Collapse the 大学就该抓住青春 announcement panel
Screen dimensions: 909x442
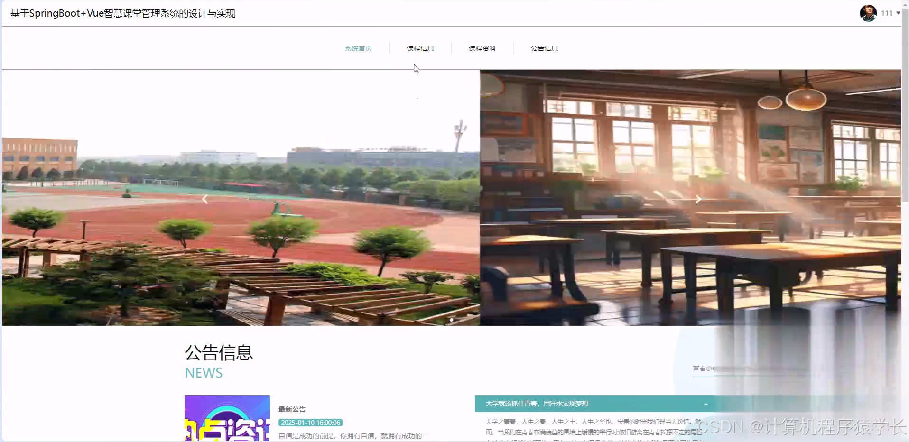(x=705, y=404)
